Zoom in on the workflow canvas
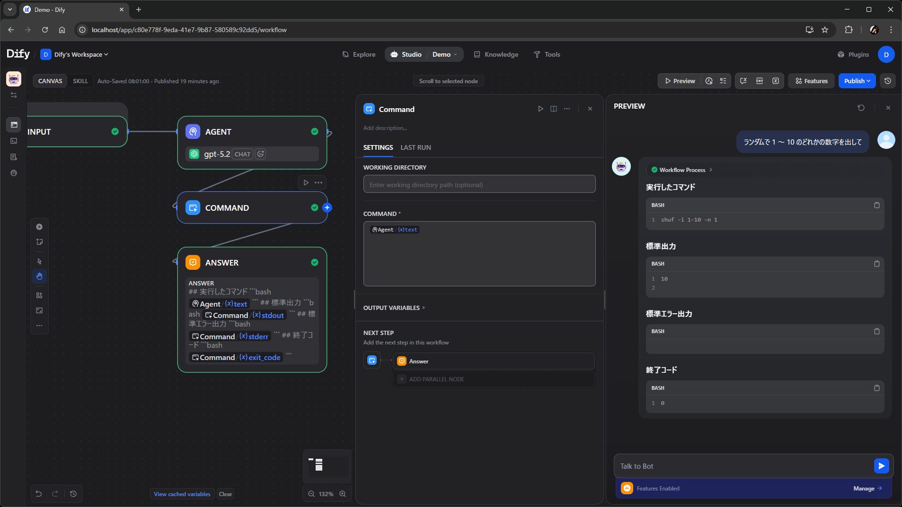 [343, 494]
